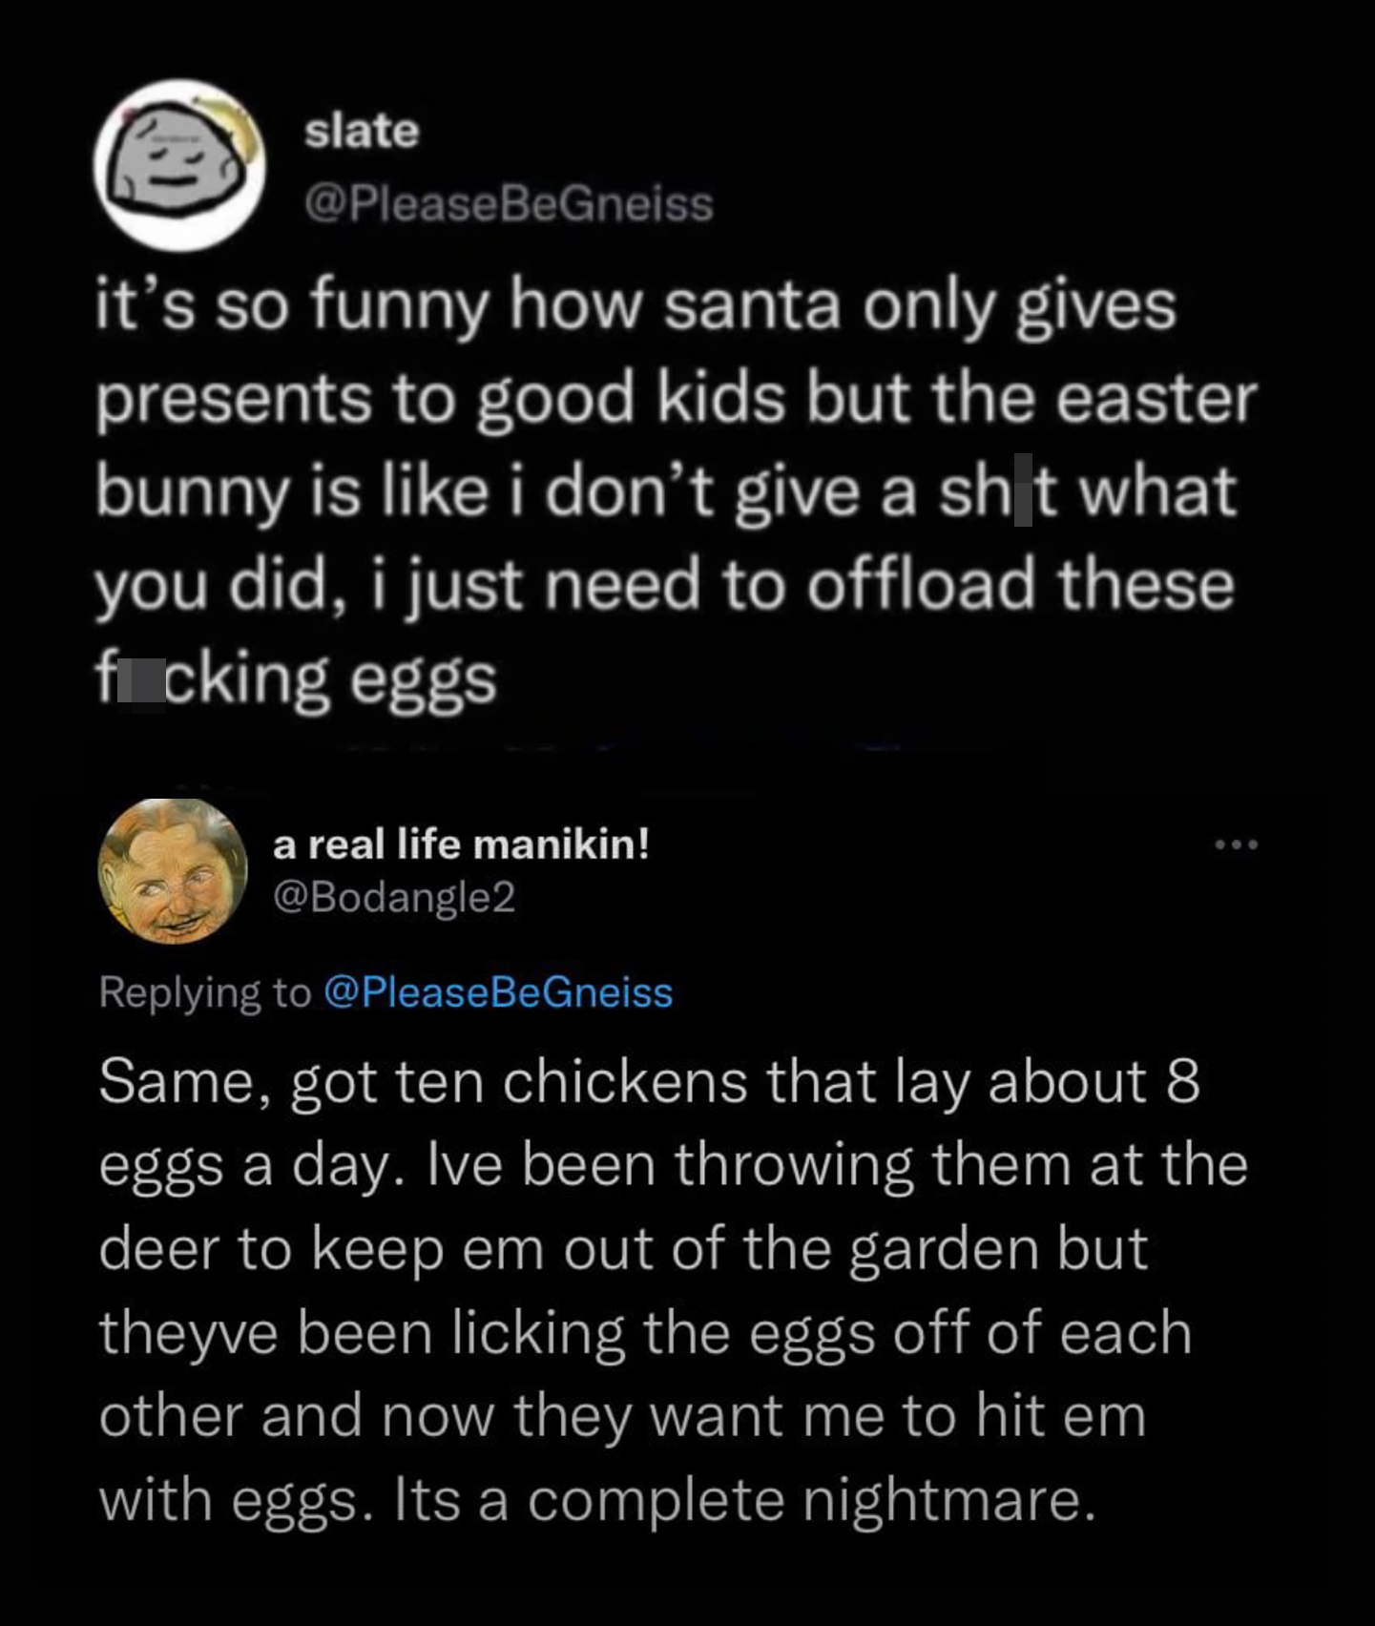The height and width of the screenshot is (1626, 1375).
Task: Select the "a real life manikin!" display name
Action: [461, 844]
